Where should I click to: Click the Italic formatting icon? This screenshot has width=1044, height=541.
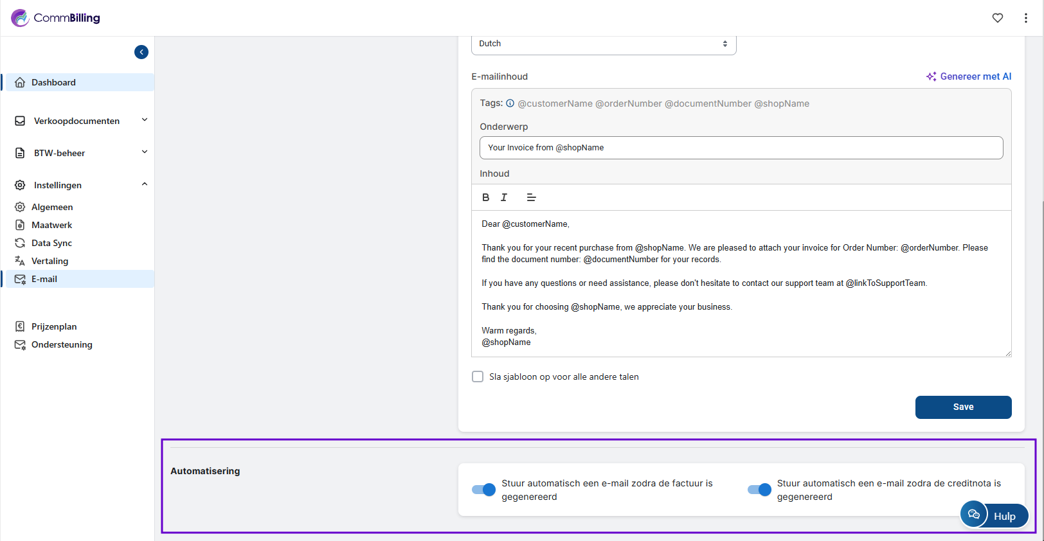(x=504, y=197)
